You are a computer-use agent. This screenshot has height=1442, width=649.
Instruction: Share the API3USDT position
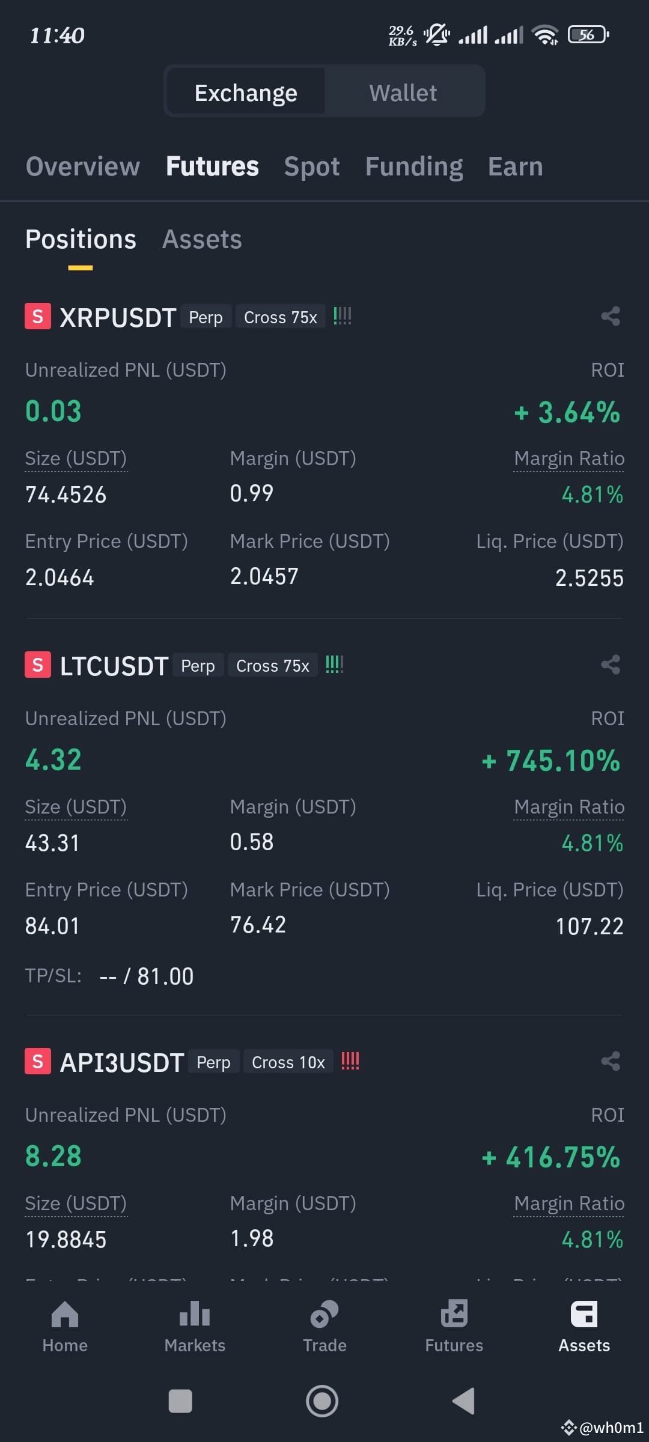pyautogui.click(x=611, y=1061)
